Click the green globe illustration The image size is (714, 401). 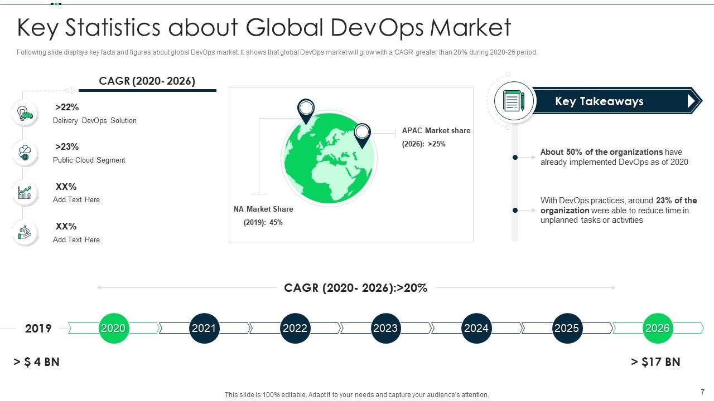[x=329, y=159]
